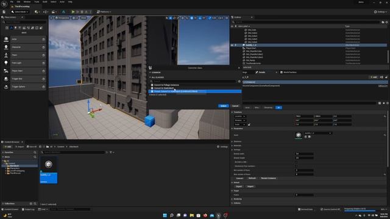Viewport: 390px width, 219px height.
Task: Toggle grid snapping in the viewport toolbar
Action: [x=191, y=18]
